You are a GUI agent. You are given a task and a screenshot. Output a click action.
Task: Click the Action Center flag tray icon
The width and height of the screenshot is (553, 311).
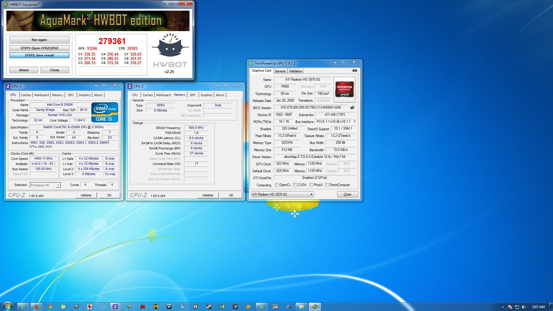pos(510,307)
